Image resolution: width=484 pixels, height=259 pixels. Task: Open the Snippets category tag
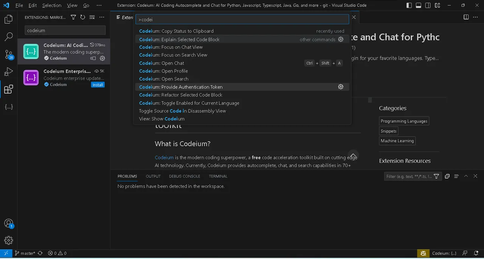[389, 131]
